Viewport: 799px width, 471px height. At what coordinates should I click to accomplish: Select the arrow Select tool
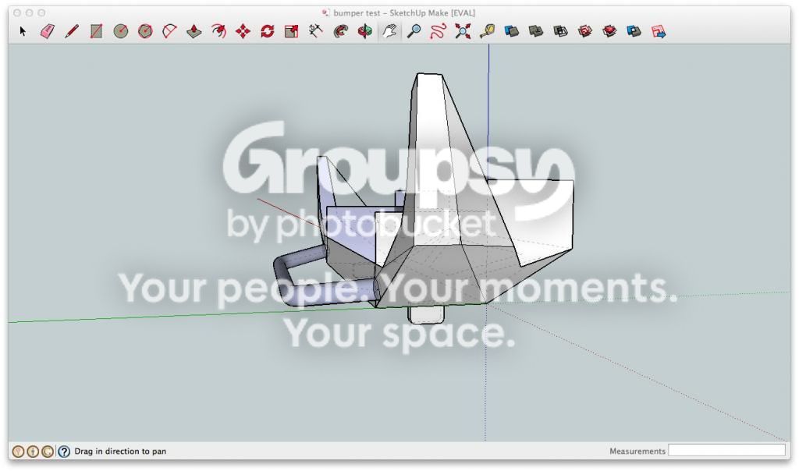click(x=23, y=31)
